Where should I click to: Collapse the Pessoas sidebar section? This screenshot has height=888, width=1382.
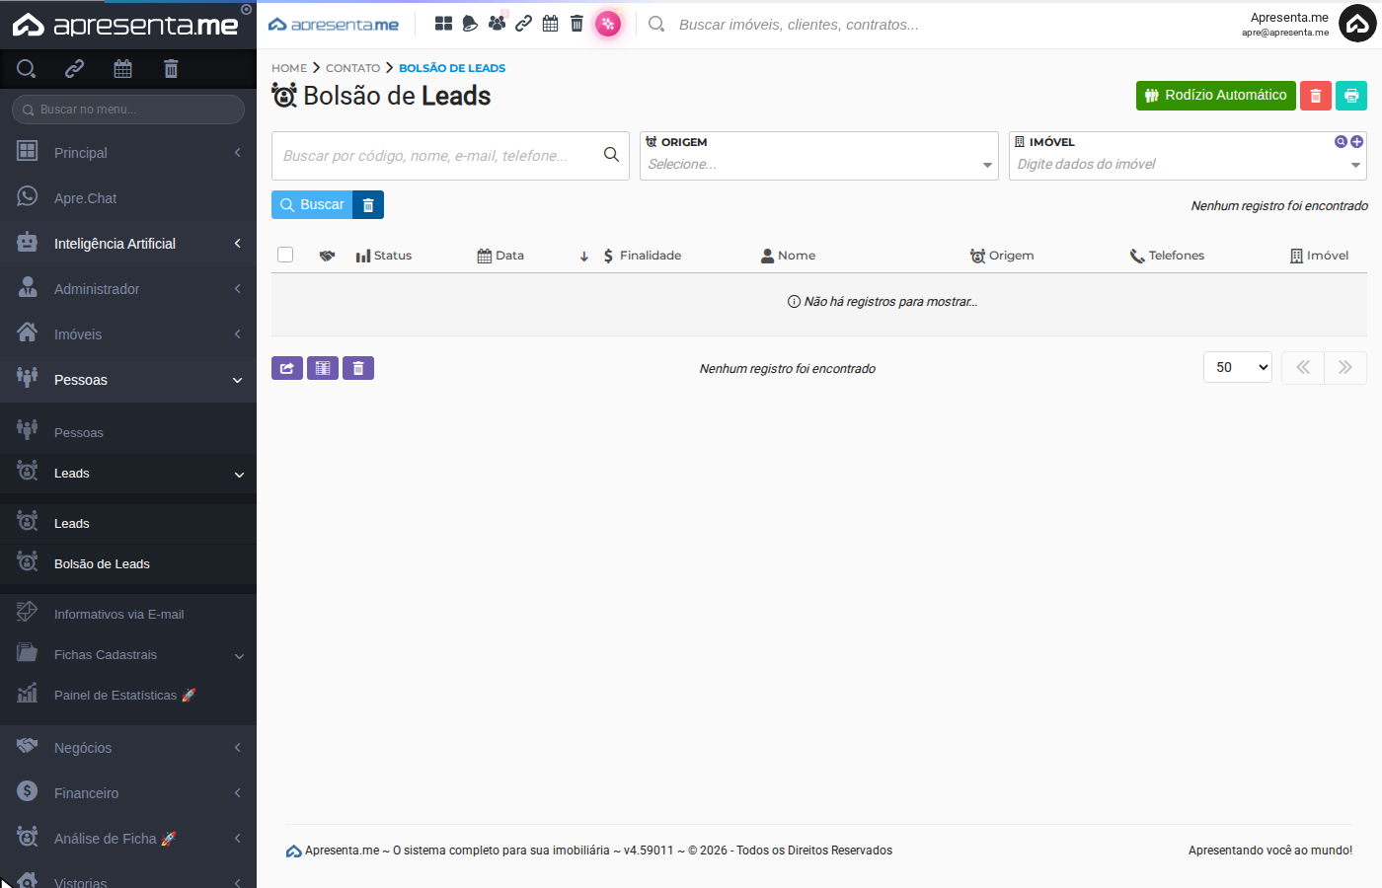(128, 380)
